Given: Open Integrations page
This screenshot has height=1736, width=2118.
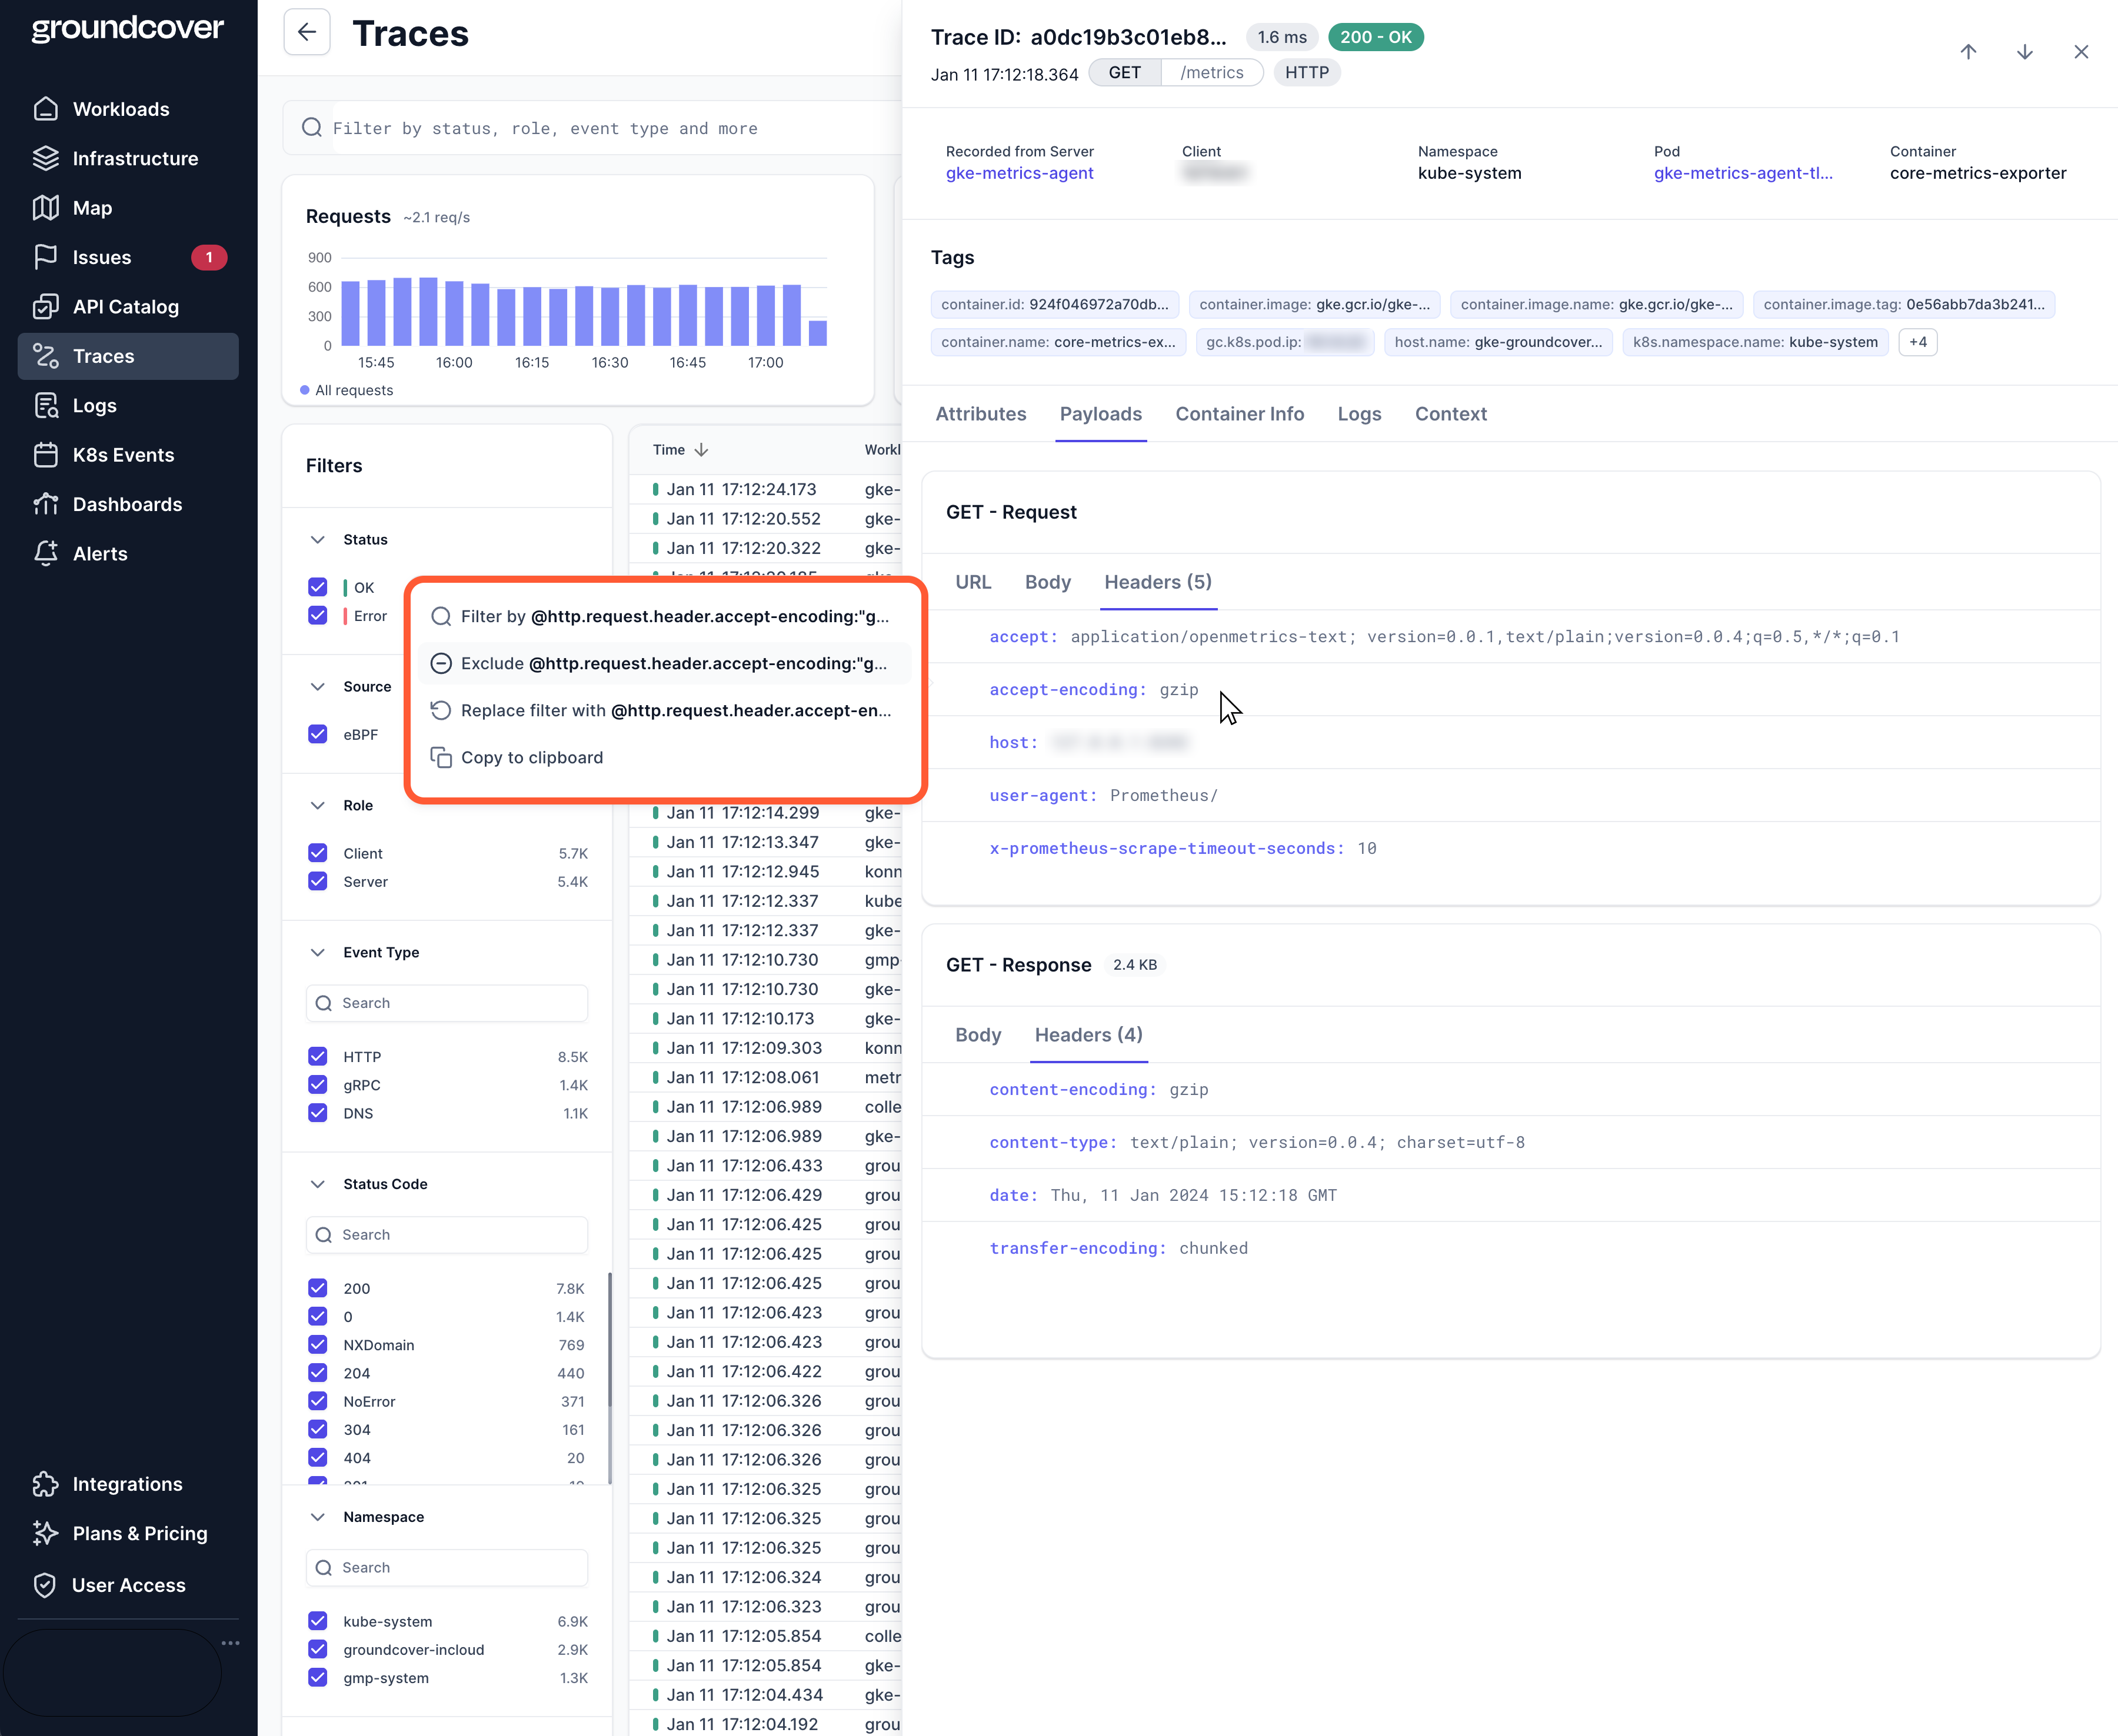Looking at the screenshot, I should click(x=127, y=1484).
